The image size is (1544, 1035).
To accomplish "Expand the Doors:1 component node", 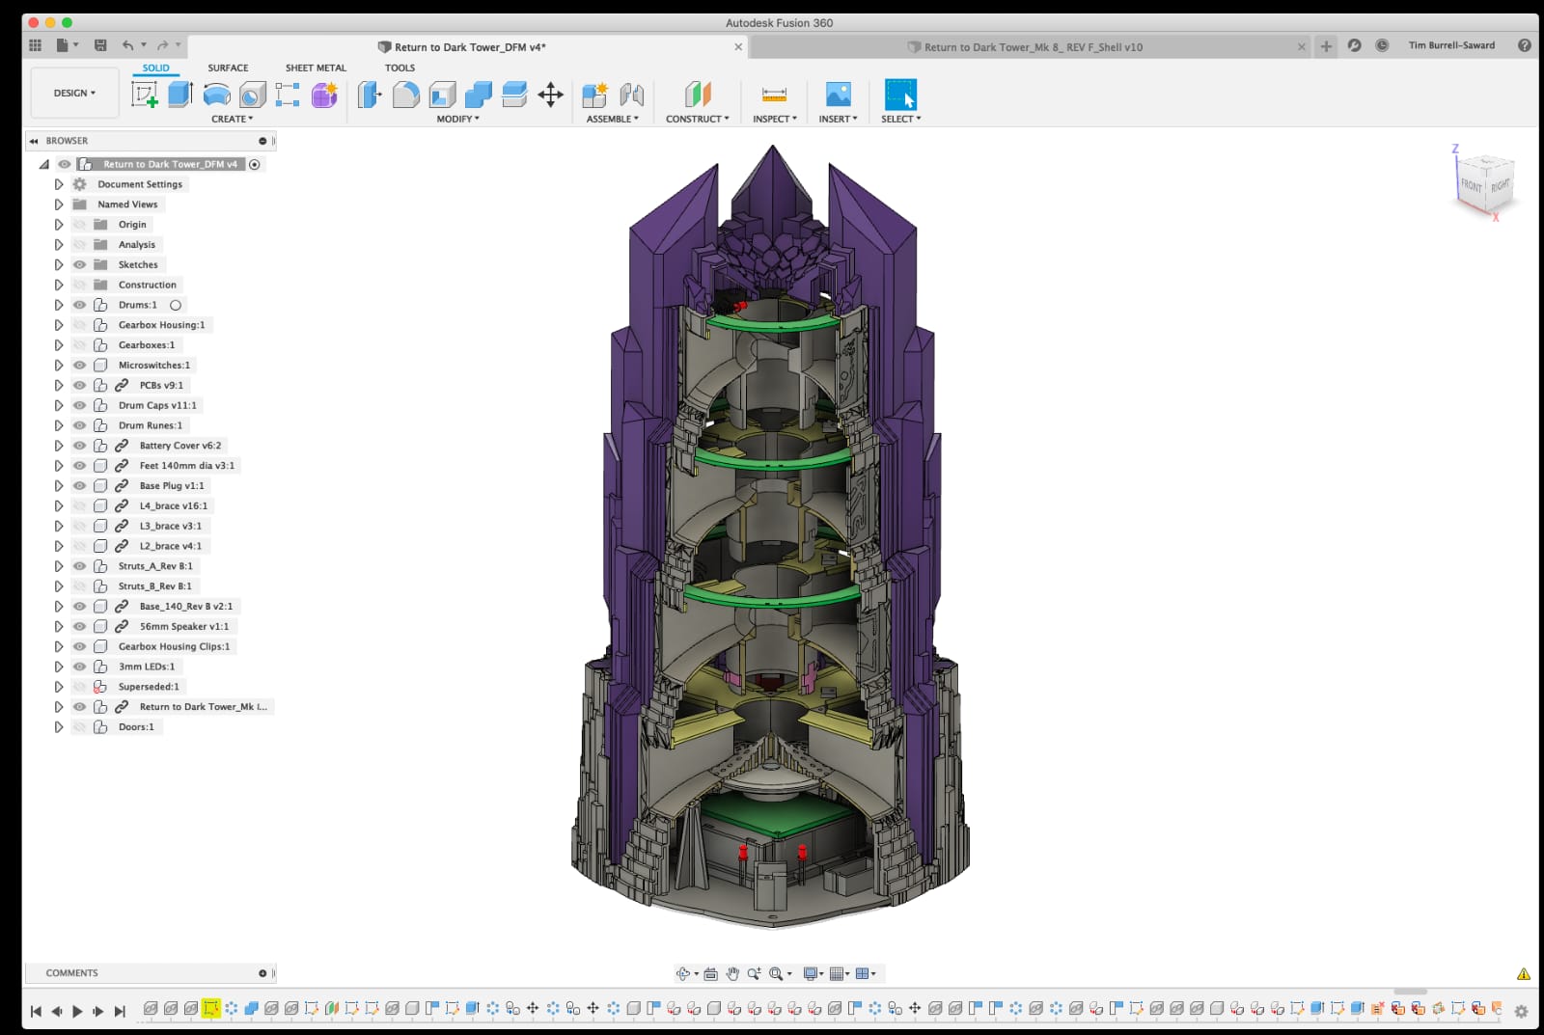I will click(x=59, y=727).
